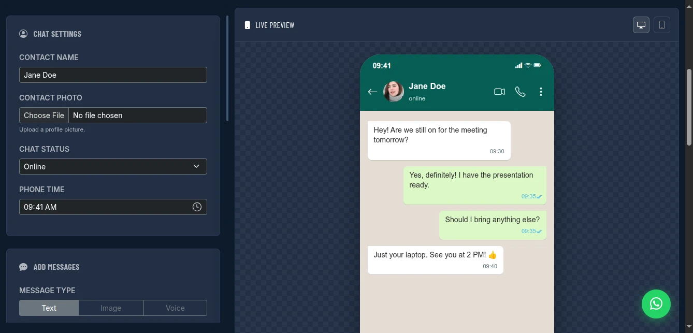The height and width of the screenshot is (333, 693).
Task: Select the Live Preview header label
Action: 275,25
